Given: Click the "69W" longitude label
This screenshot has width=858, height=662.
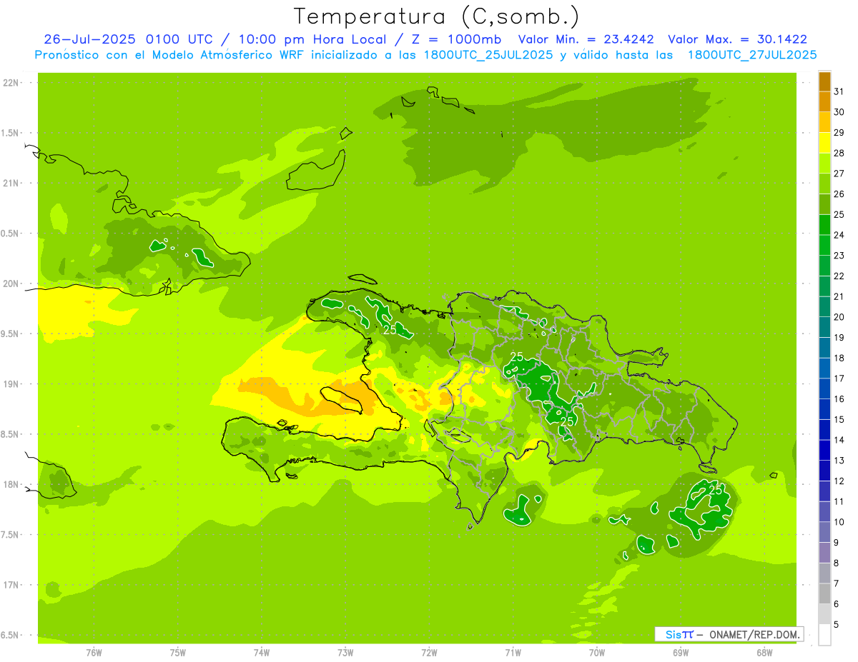Looking at the screenshot, I should (681, 652).
